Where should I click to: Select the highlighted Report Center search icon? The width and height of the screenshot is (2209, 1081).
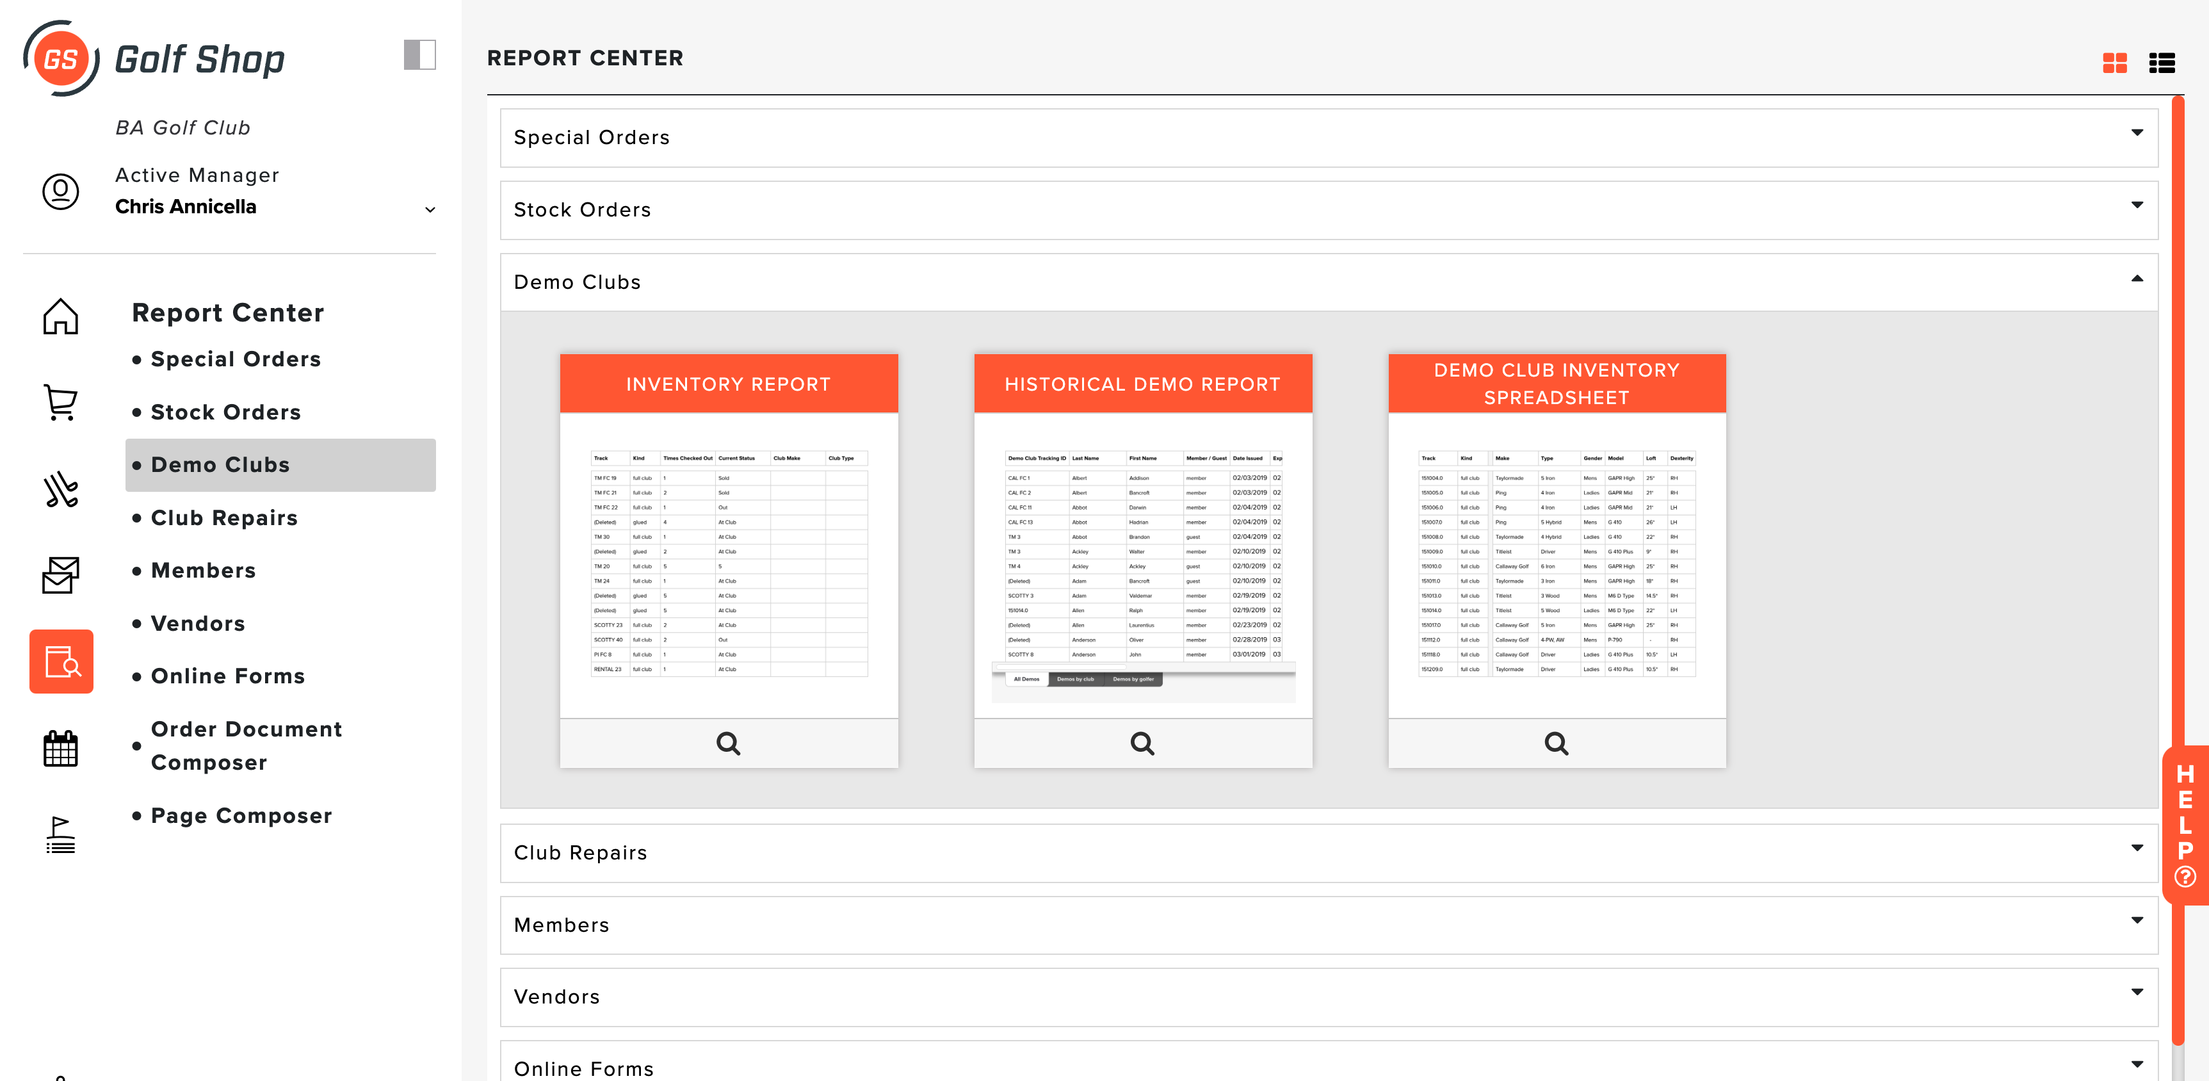click(61, 662)
